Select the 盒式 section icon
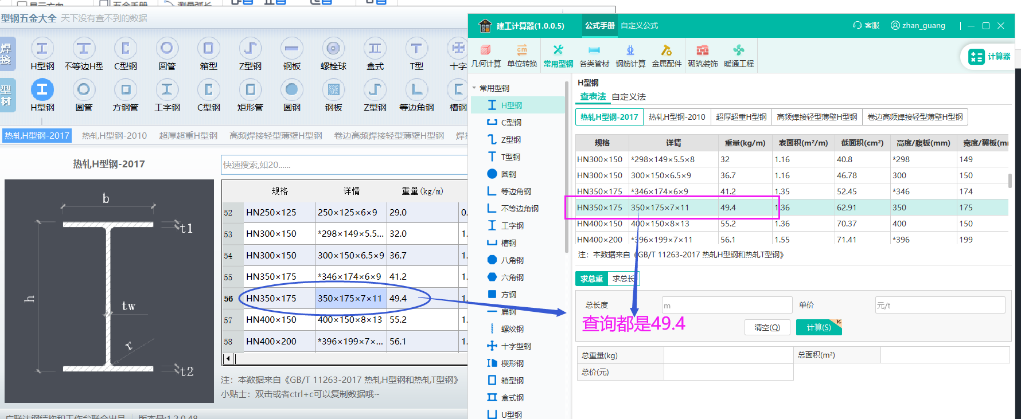 pos(375,54)
